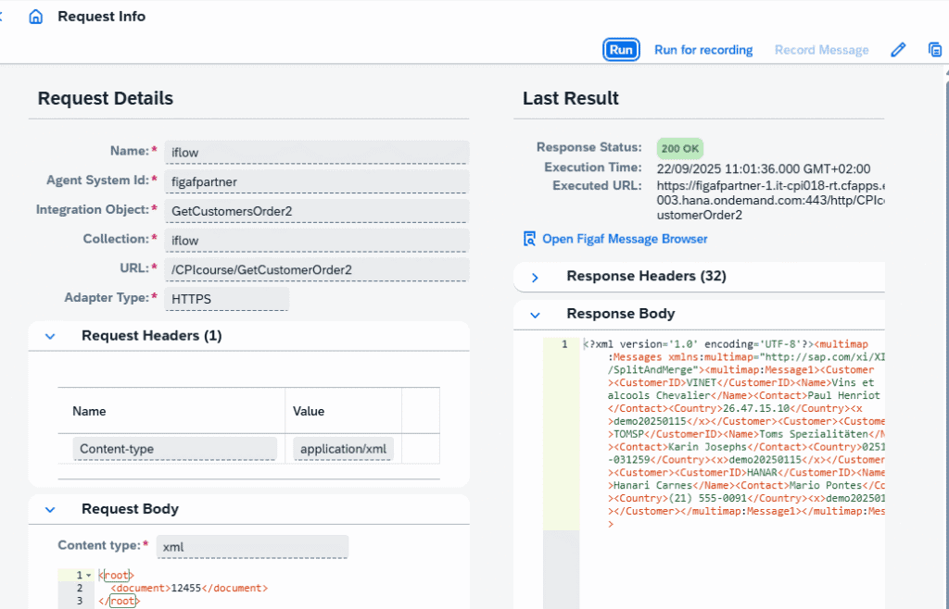
Task: Open the Adapter Type HTTPS field
Action: (x=226, y=298)
